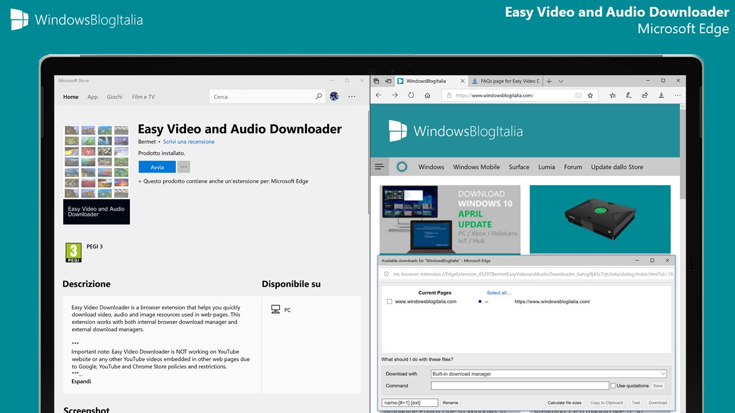Expand the description with Espandi
Screen dimensions: 735x413
coord(81,381)
